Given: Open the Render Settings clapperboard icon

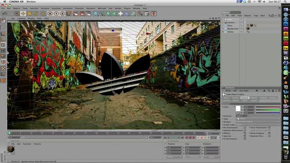Looking at the screenshot, I should point(88,14).
